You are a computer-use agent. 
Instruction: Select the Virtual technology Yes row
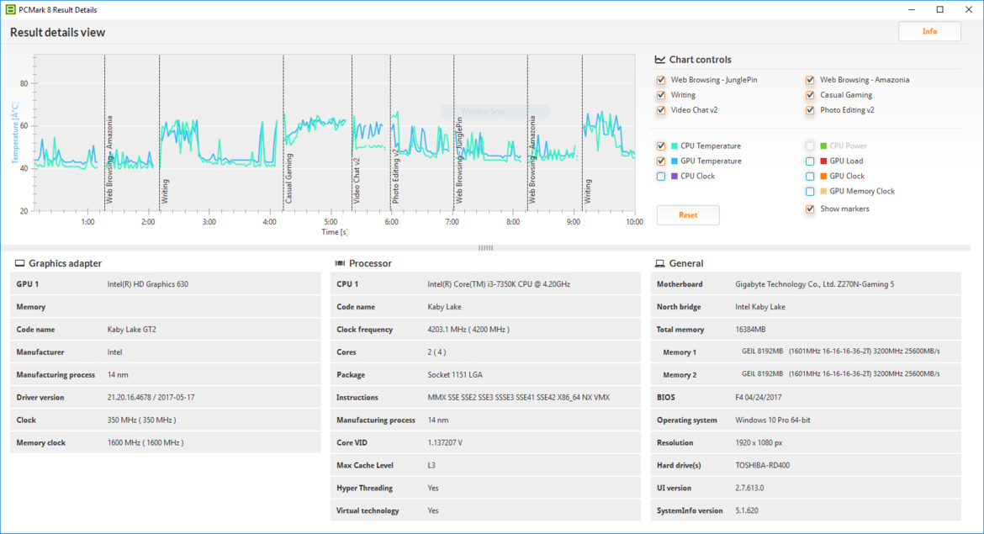[x=485, y=510]
